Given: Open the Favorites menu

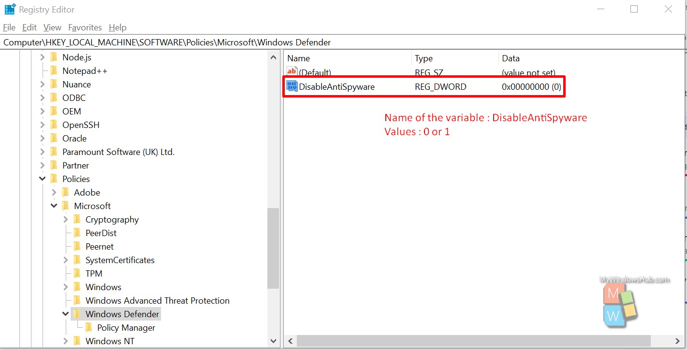Looking at the screenshot, I should point(85,28).
